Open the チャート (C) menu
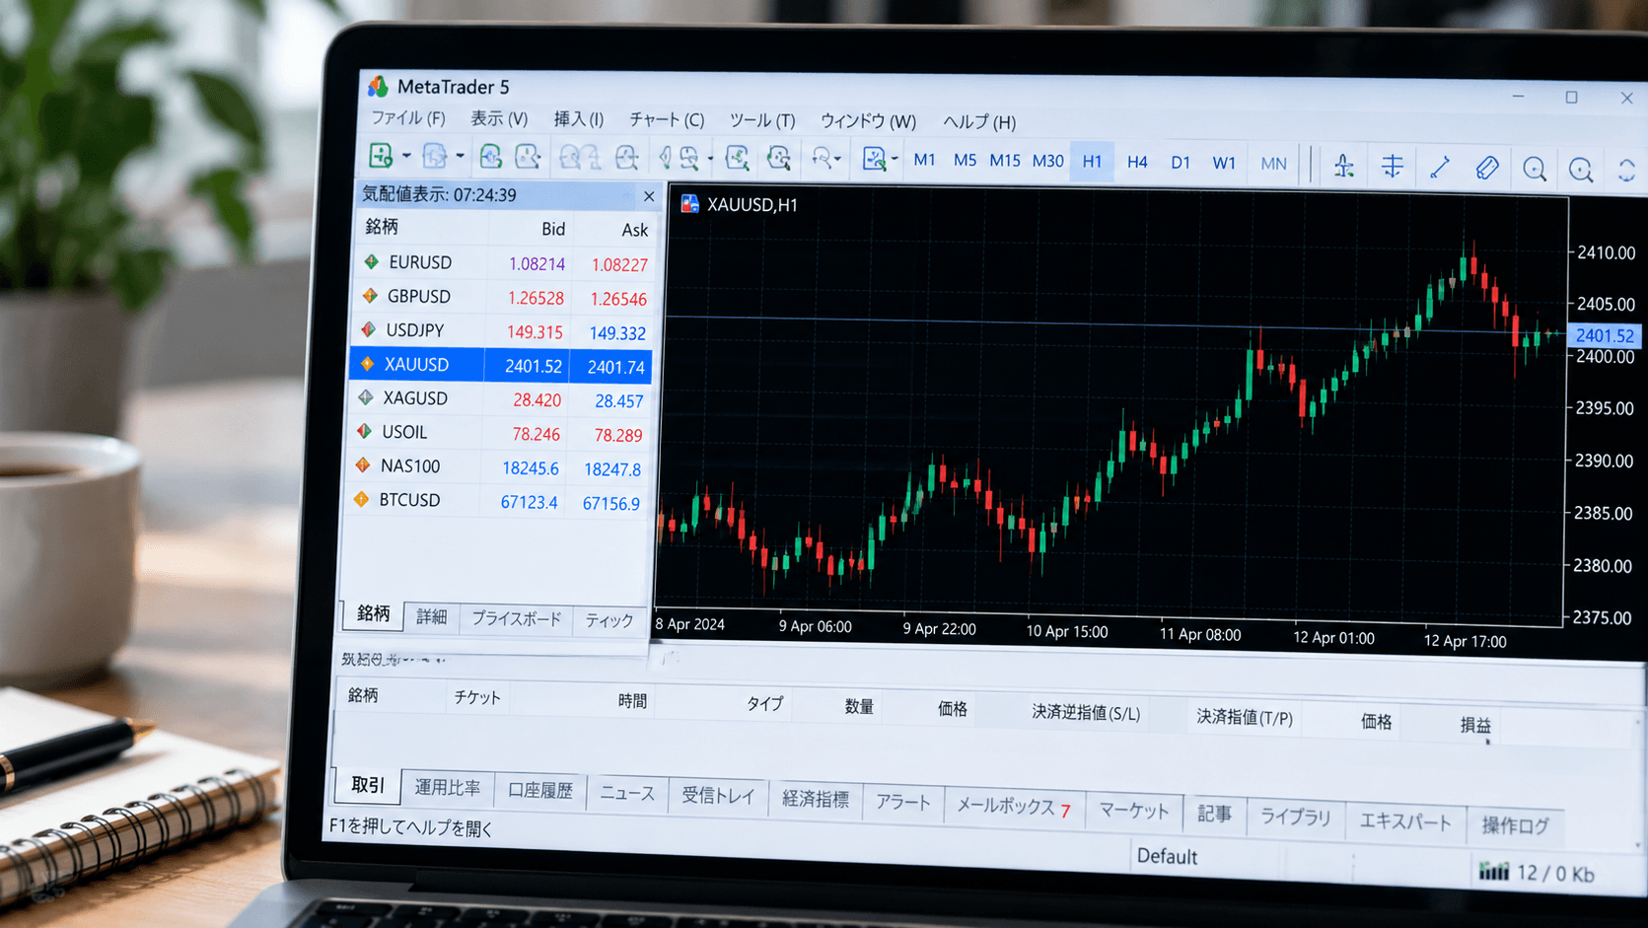Image resolution: width=1648 pixels, height=928 pixels. click(x=667, y=120)
